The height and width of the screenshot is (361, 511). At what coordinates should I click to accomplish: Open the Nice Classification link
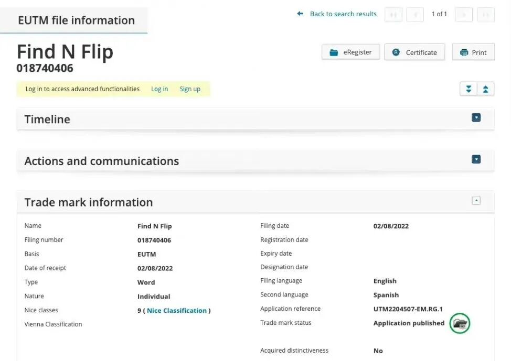[x=177, y=311]
